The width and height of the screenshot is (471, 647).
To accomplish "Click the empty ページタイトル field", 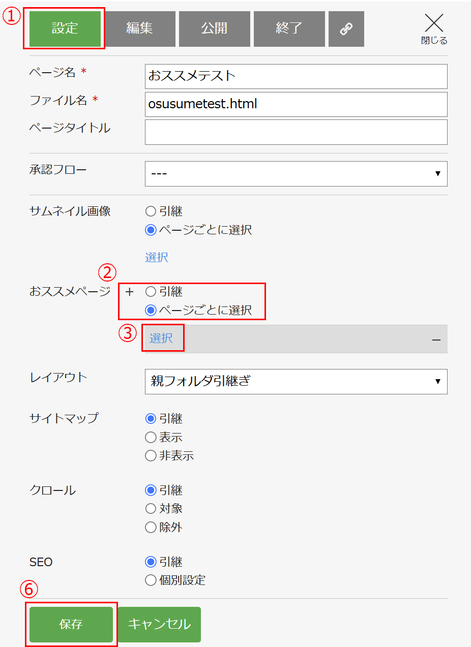I will pyautogui.click(x=296, y=132).
